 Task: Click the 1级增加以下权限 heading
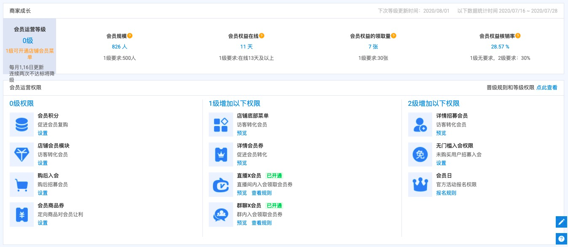click(234, 104)
